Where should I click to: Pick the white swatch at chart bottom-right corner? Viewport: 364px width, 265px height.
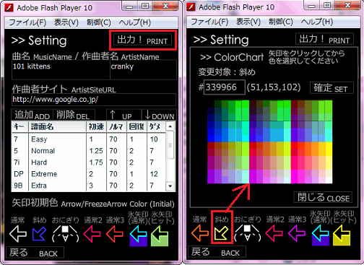pos(329,180)
